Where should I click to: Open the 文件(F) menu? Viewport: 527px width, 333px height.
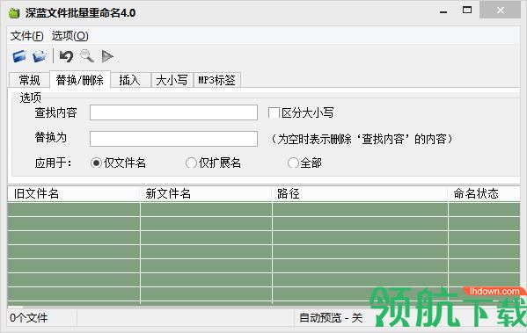pos(27,36)
